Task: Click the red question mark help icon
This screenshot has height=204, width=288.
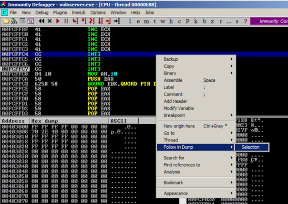Action: [246, 21]
